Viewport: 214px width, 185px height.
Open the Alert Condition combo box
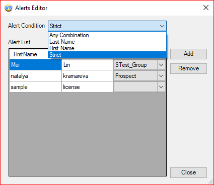click(x=107, y=26)
